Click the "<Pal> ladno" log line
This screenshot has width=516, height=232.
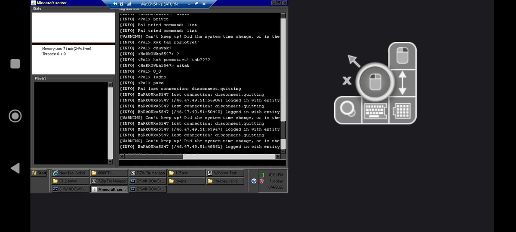click(143, 77)
